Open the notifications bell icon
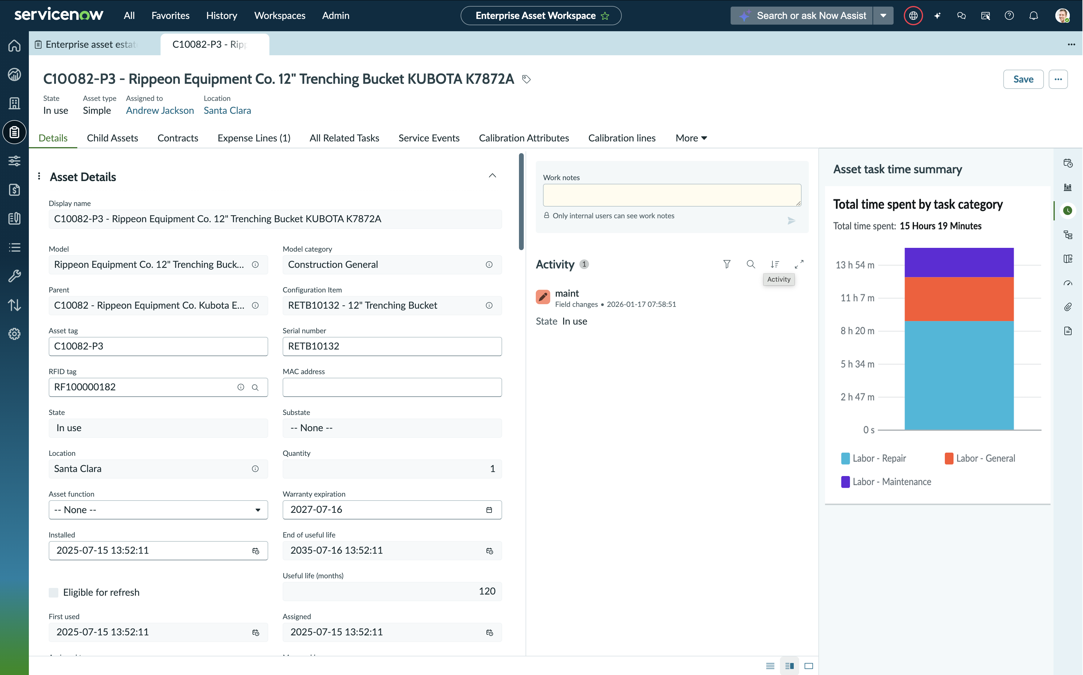 (x=1033, y=16)
